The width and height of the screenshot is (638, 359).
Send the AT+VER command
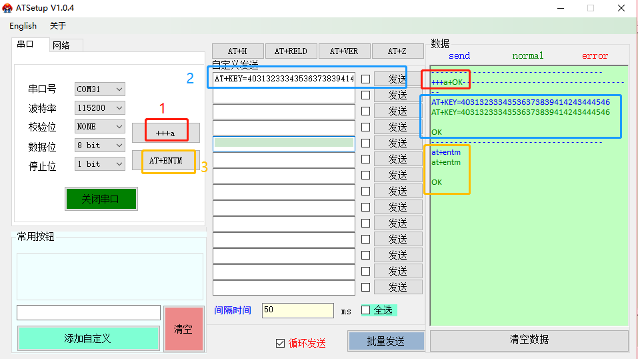pyautogui.click(x=344, y=51)
